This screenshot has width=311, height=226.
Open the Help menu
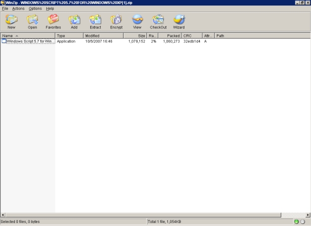[x=50, y=8]
